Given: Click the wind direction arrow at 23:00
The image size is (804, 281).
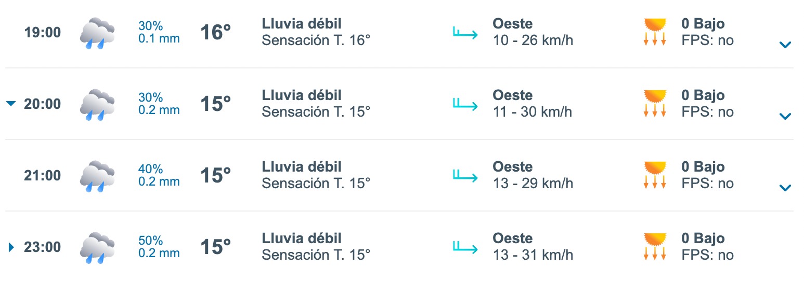Looking at the screenshot, I should (465, 248).
